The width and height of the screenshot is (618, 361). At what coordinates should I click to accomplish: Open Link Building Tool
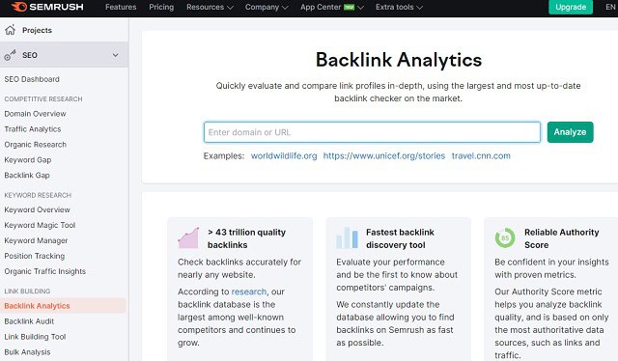(35, 337)
